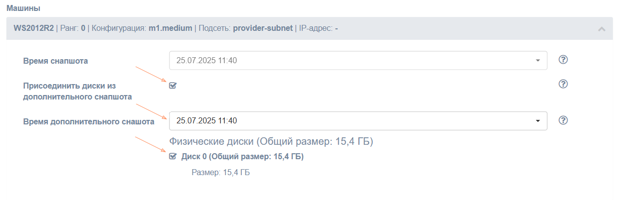The width and height of the screenshot is (619, 200).
Task: Click help icon beside Время снапшота
Action: tap(563, 60)
